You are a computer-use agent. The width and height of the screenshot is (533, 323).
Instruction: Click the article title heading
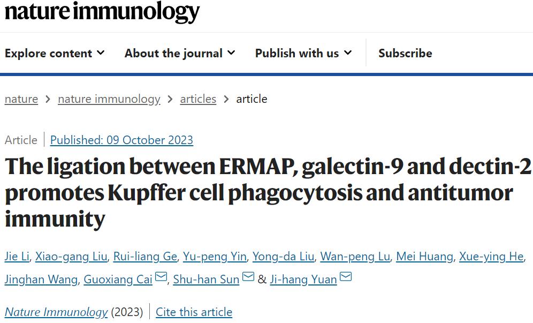(268, 192)
